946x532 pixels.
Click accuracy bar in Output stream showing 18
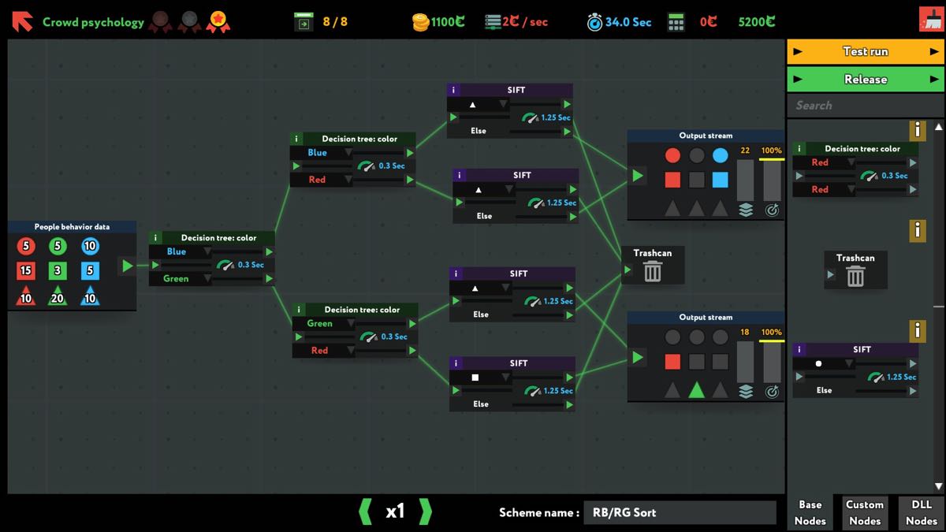pyautogui.click(x=772, y=361)
